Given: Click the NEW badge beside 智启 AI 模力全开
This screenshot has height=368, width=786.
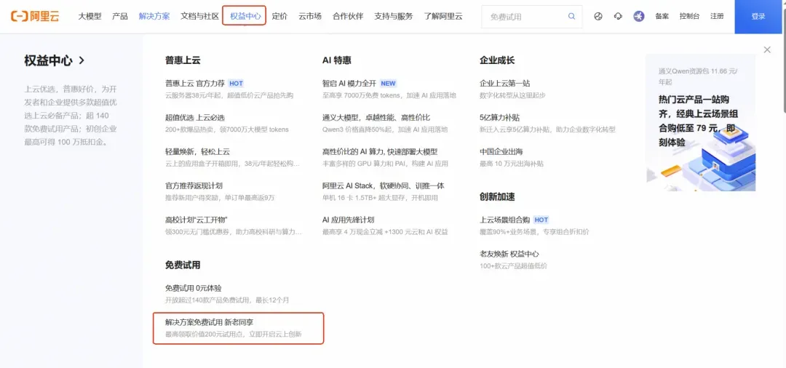Looking at the screenshot, I should coord(388,84).
